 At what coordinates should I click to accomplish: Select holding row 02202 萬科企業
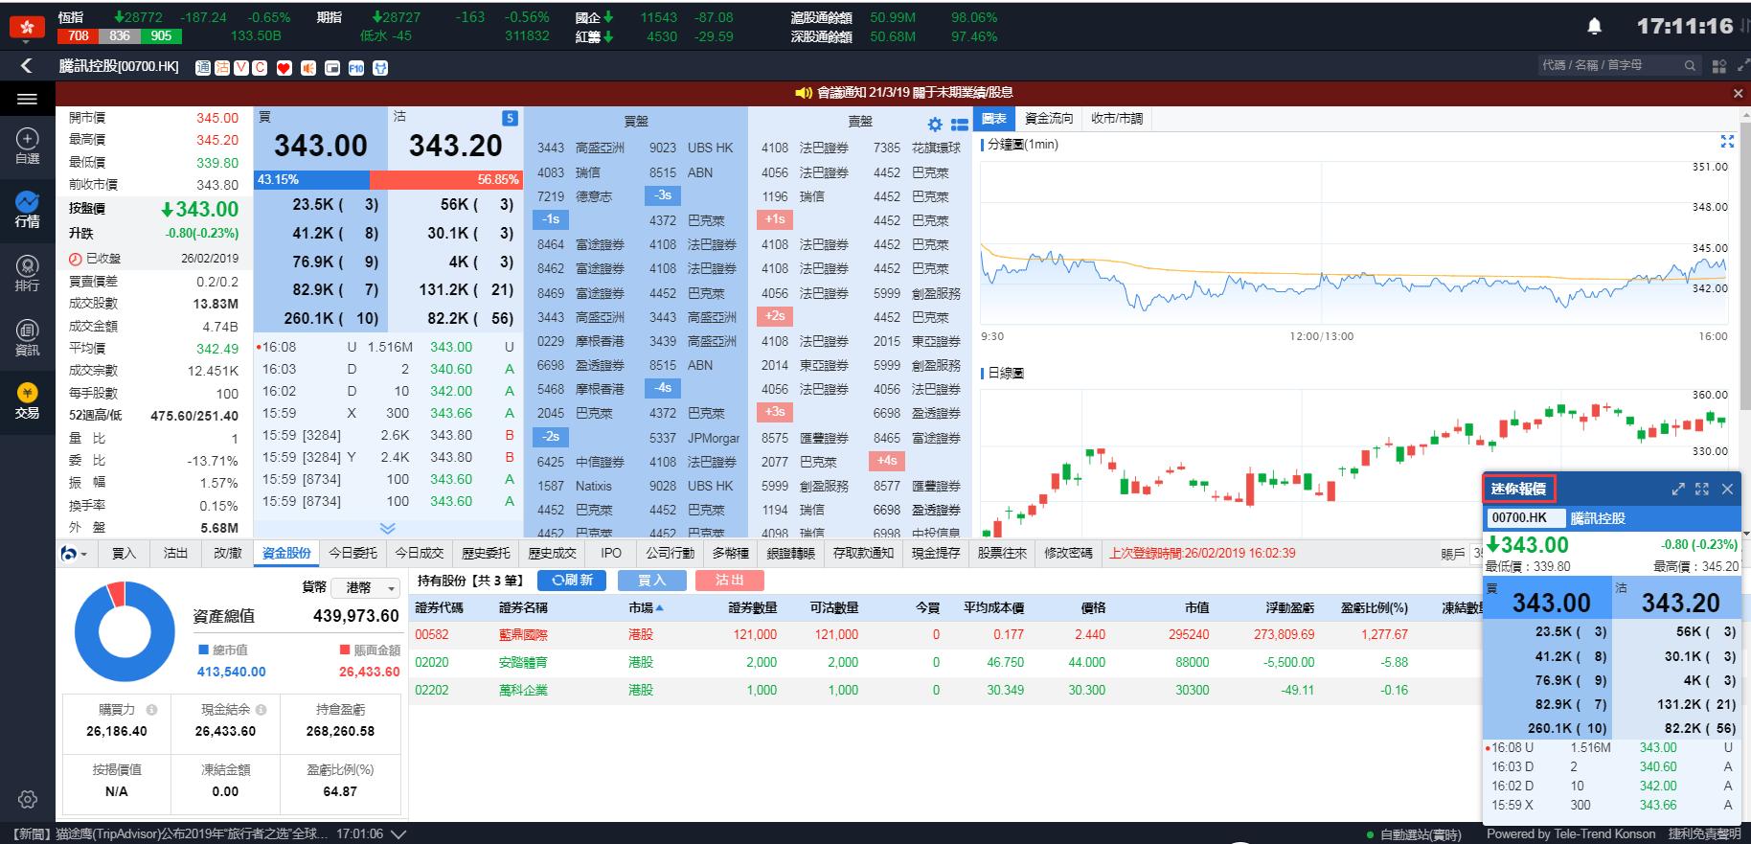click(x=944, y=690)
